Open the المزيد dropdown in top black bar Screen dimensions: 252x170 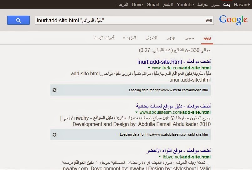coord(122,5)
